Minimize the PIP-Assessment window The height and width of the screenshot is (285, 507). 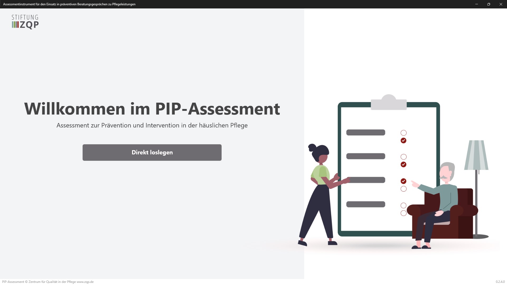click(x=477, y=4)
